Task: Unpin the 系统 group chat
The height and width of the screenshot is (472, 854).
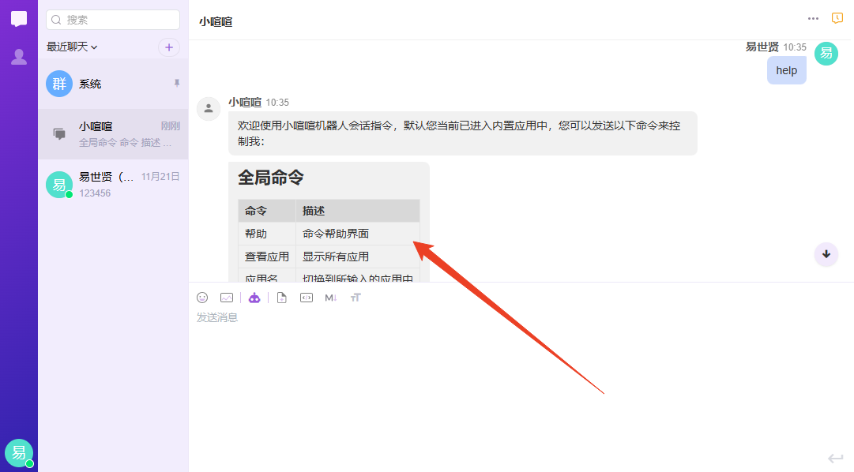Action: pos(177,84)
